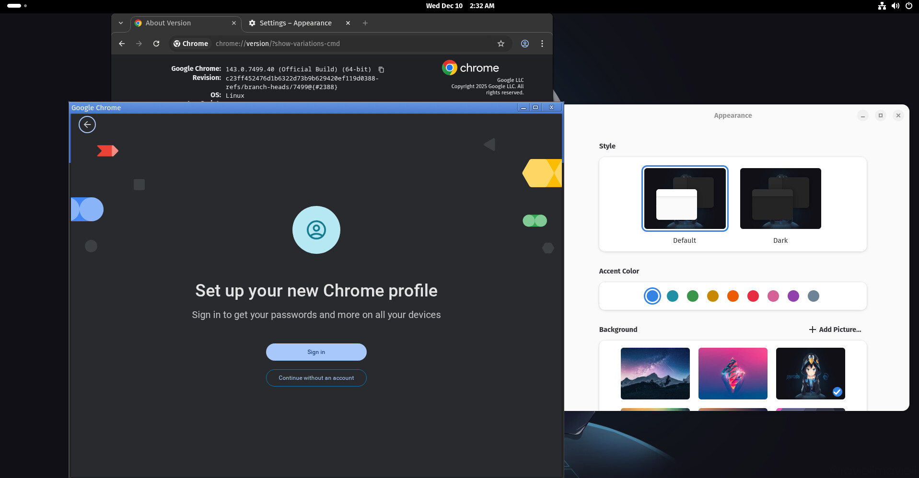
Task: Switch to Settings – Appearance tab
Action: [x=295, y=23]
